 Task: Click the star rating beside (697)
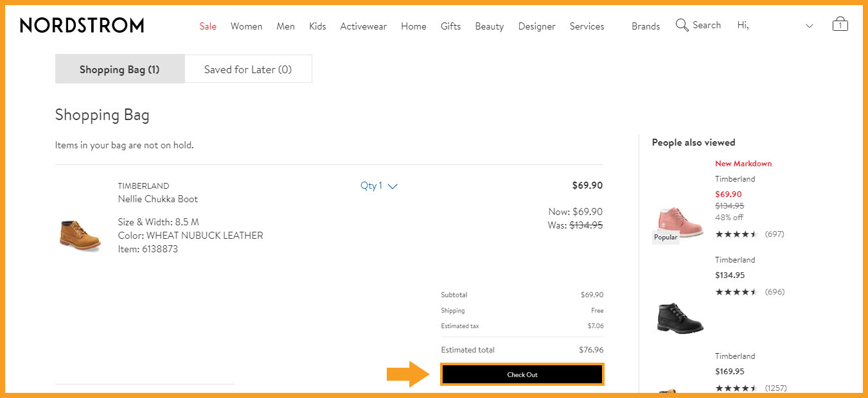(736, 234)
